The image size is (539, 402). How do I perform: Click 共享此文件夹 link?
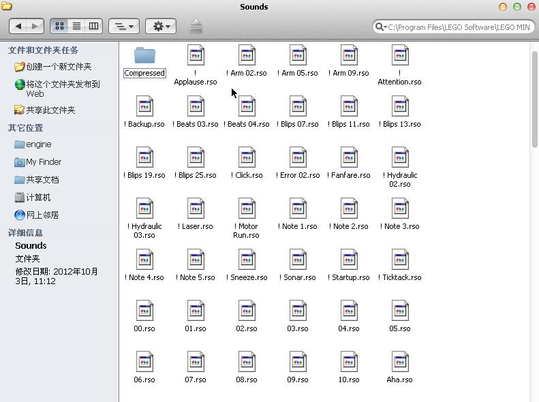click(45, 110)
